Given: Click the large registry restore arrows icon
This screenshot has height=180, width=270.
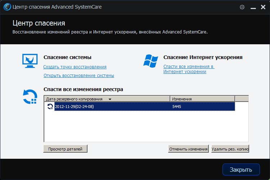Looking at the screenshot, I should click(30, 96).
